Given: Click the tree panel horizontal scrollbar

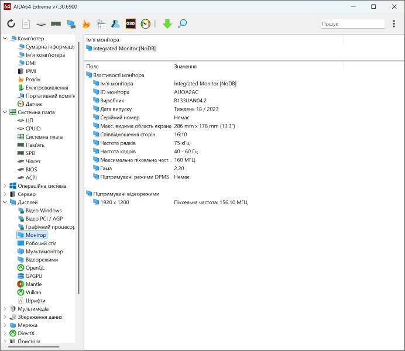Looking at the screenshot, I should coord(33,346).
